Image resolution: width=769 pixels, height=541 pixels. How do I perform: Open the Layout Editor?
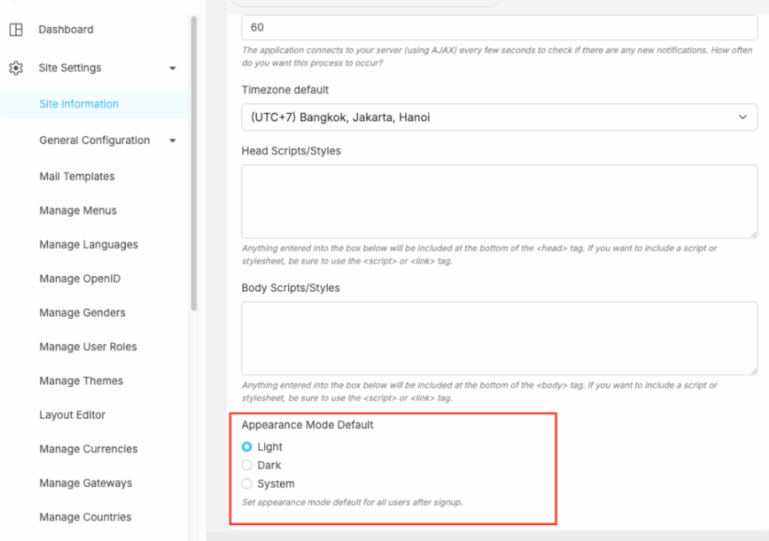tap(72, 415)
